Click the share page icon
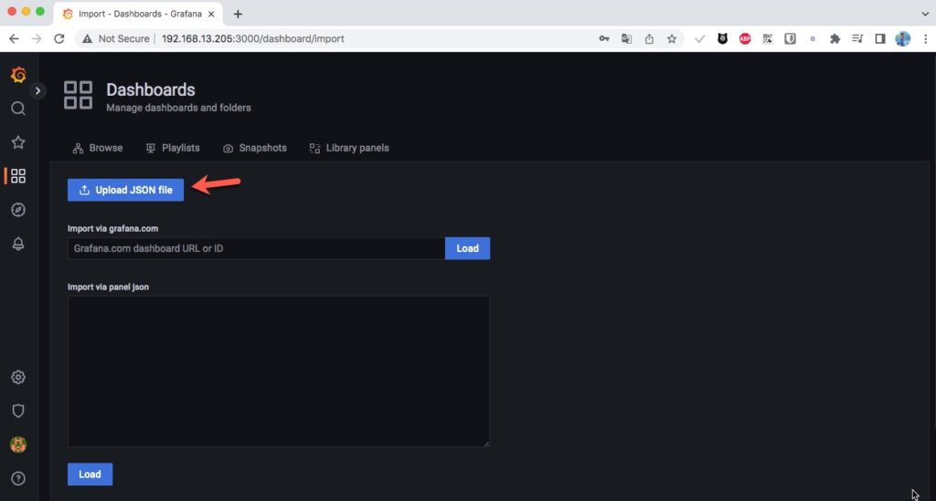 [649, 38]
